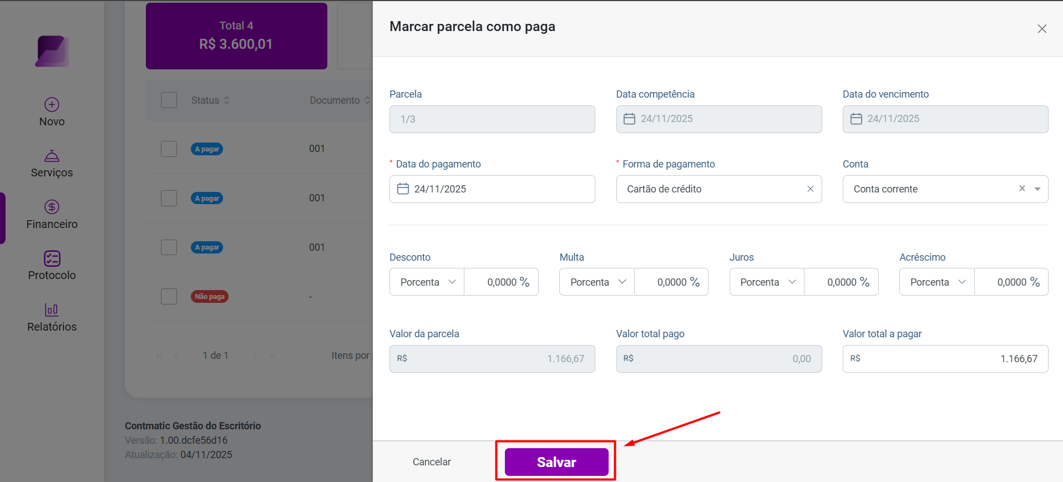Check the first A pagar row checkbox
This screenshot has width=1063, height=482.
(169, 149)
